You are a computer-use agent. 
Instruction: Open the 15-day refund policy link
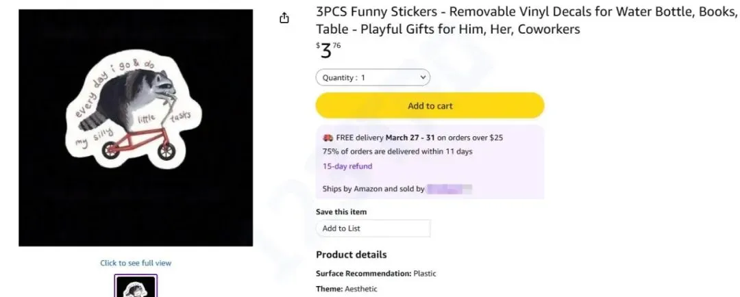[x=347, y=166]
